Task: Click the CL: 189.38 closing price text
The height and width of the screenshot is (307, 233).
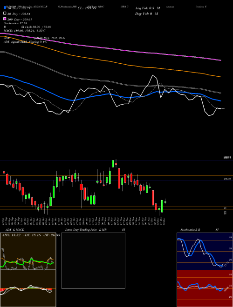Action: click(x=87, y=8)
